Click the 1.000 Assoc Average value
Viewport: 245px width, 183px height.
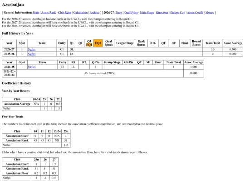pyautogui.click(x=194, y=67)
